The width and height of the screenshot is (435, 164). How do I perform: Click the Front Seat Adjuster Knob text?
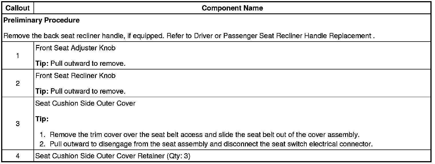(75, 48)
